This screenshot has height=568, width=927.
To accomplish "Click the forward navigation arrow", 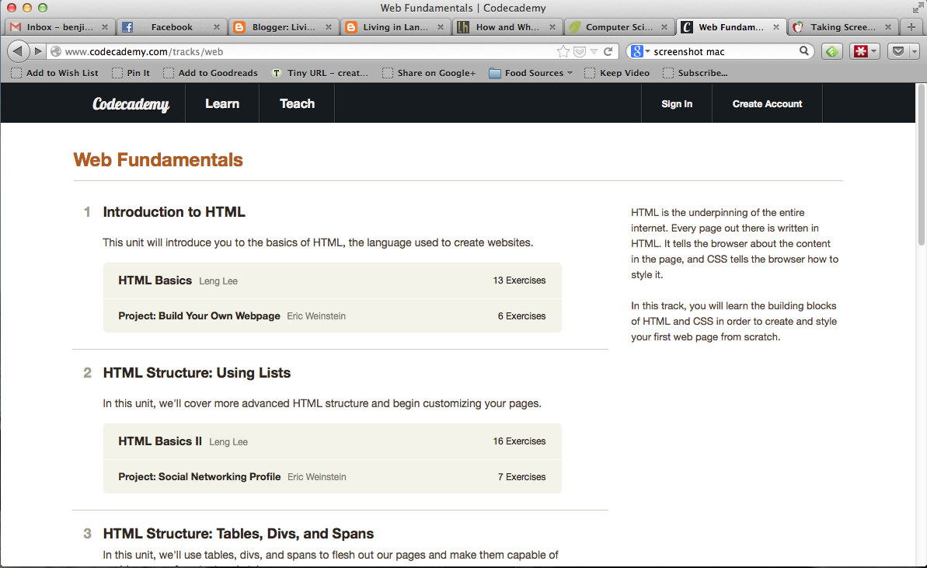I will pyautogui.click(x=37, y=51).
